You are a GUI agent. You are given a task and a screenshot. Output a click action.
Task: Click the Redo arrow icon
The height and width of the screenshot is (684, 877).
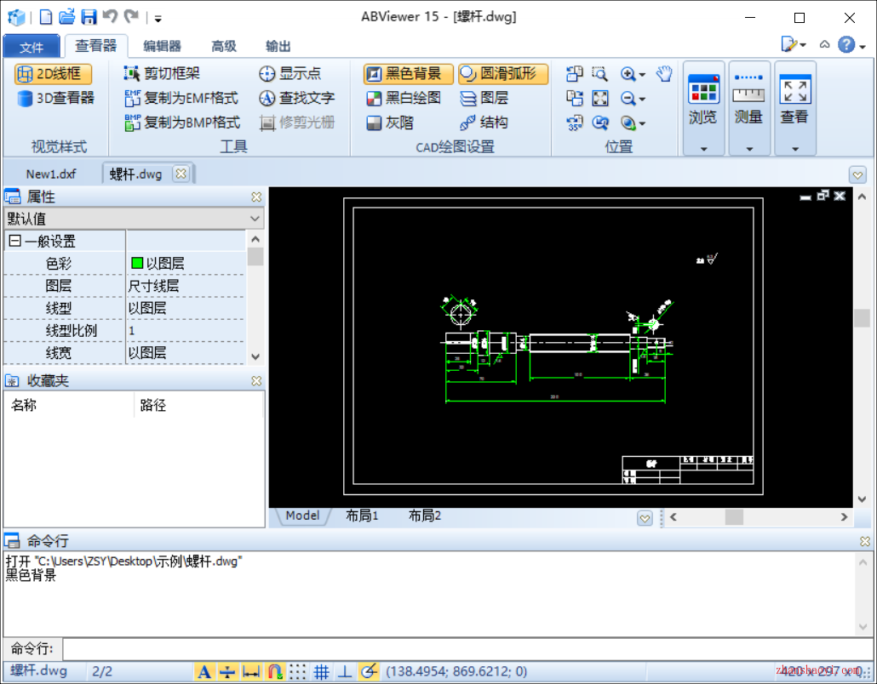pyautogui.click(x=131, y=16)
